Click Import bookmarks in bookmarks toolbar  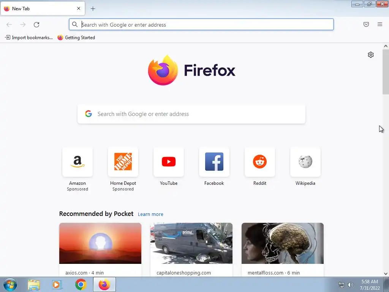[29, 38]
